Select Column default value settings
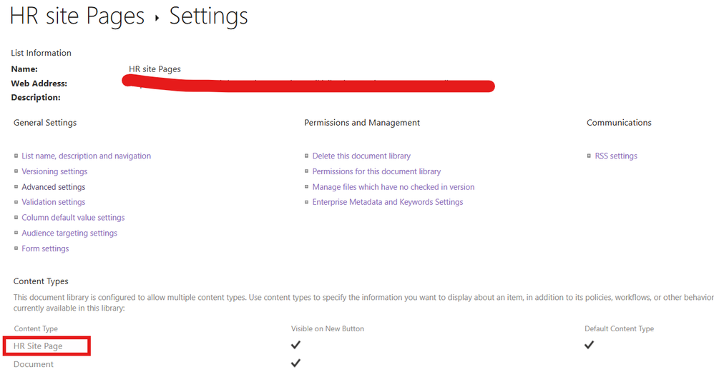This screenshot has width=714, height=372. coord(73,218)
